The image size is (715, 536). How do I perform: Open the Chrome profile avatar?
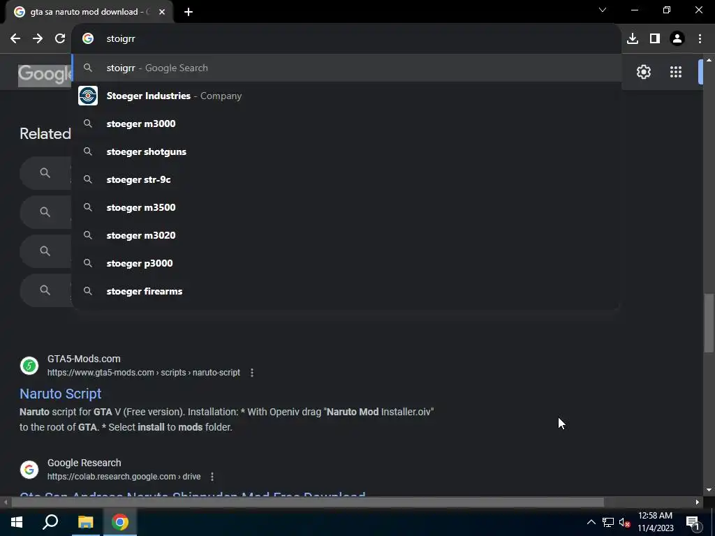[677, 39]
